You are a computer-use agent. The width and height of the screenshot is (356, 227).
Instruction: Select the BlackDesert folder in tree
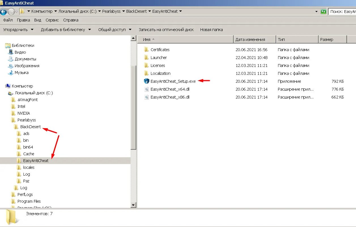(31, 127)
